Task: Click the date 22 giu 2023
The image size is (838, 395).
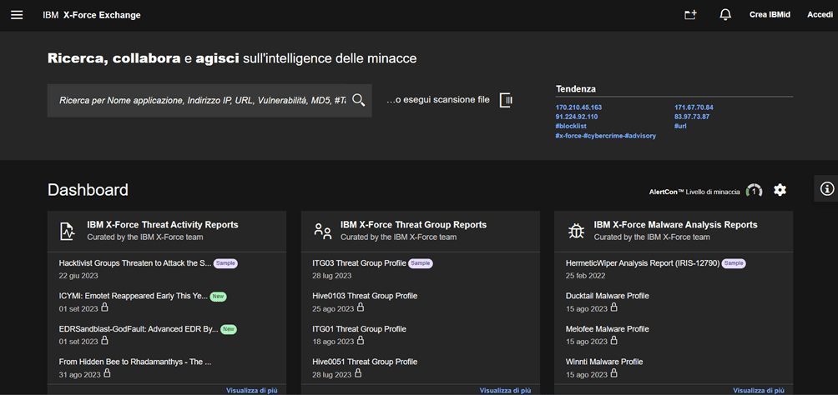Action: 78,276
